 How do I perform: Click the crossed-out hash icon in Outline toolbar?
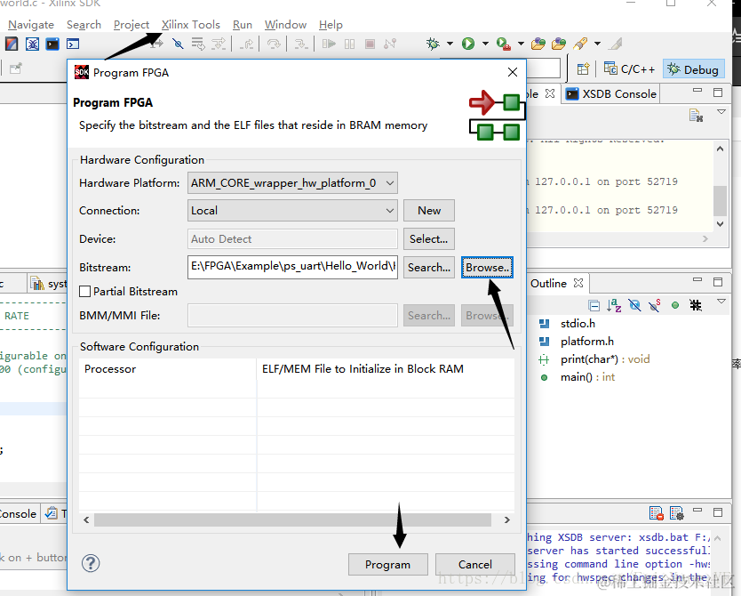[x=695, y=305]
